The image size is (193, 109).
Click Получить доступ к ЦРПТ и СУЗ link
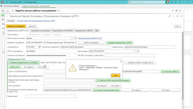(x=90, y=38)
